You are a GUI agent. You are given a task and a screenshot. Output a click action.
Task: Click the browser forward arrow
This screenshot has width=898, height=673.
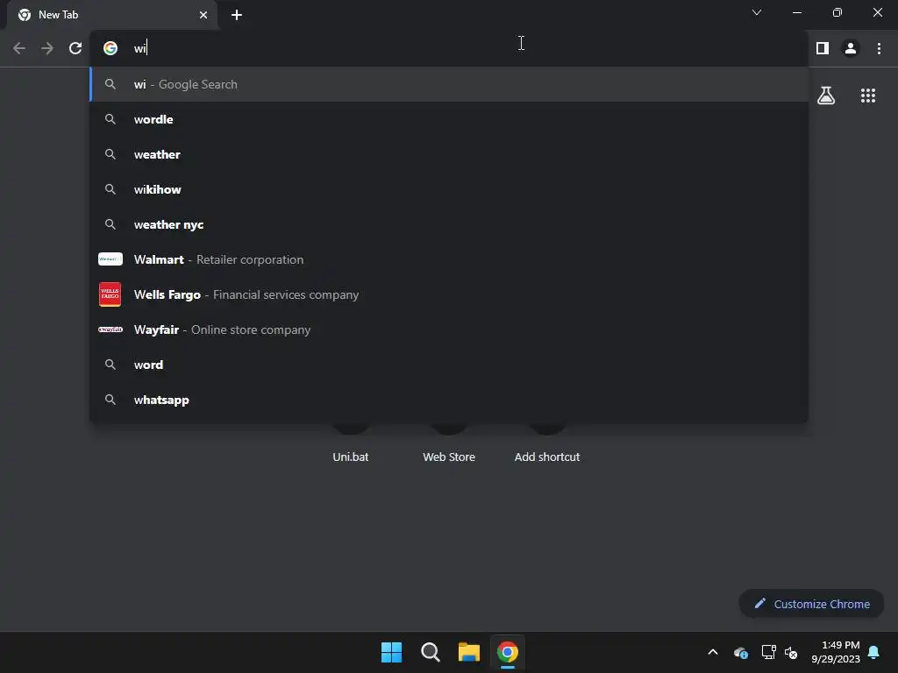(47, 48)
